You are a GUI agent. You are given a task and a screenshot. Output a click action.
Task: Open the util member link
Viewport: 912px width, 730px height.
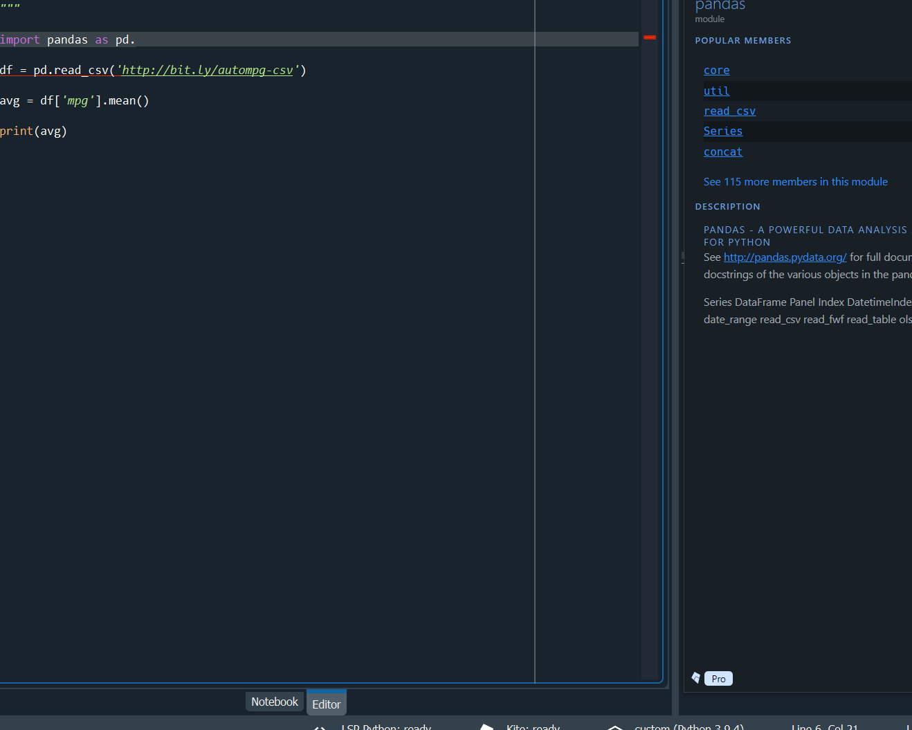(x=716, y=91)
